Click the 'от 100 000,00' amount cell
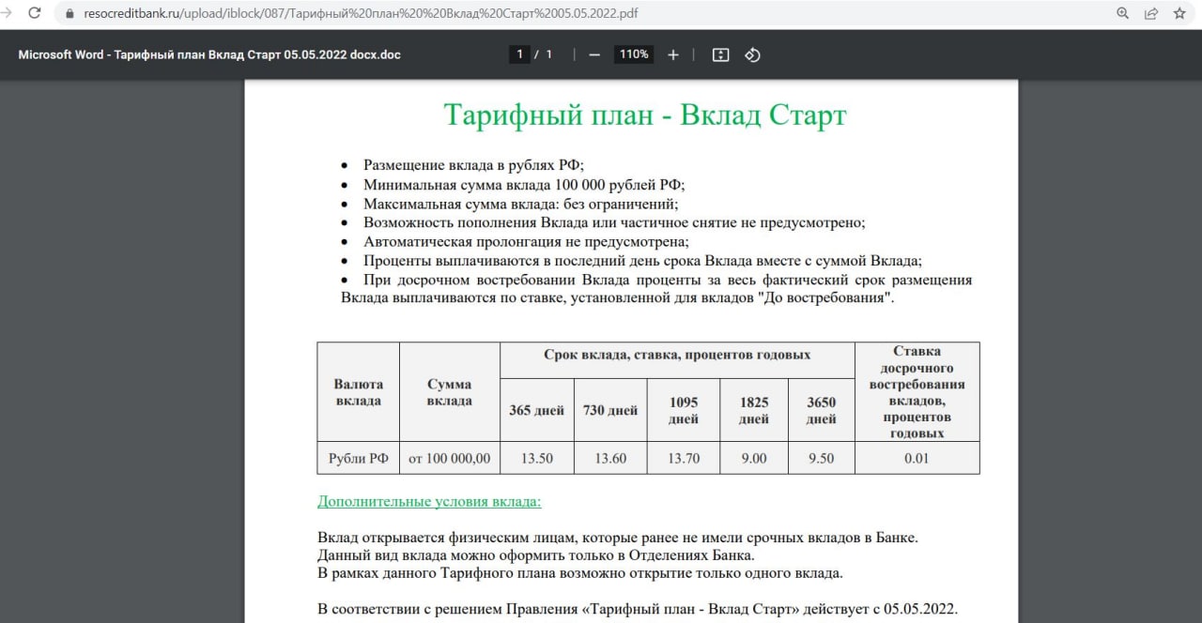The image size is (1202, 623). (449, 458)
